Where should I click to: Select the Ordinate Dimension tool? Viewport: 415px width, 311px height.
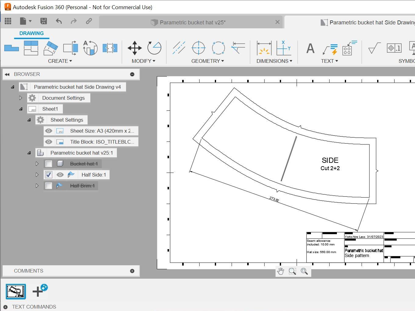tap(283, 48)
